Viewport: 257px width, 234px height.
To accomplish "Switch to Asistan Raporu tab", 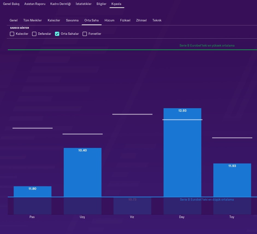I will (35, 4).
